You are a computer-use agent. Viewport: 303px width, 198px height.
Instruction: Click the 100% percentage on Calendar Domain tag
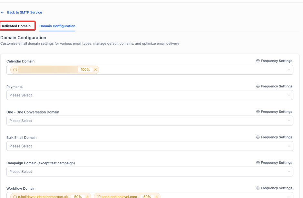coord(85,69)
